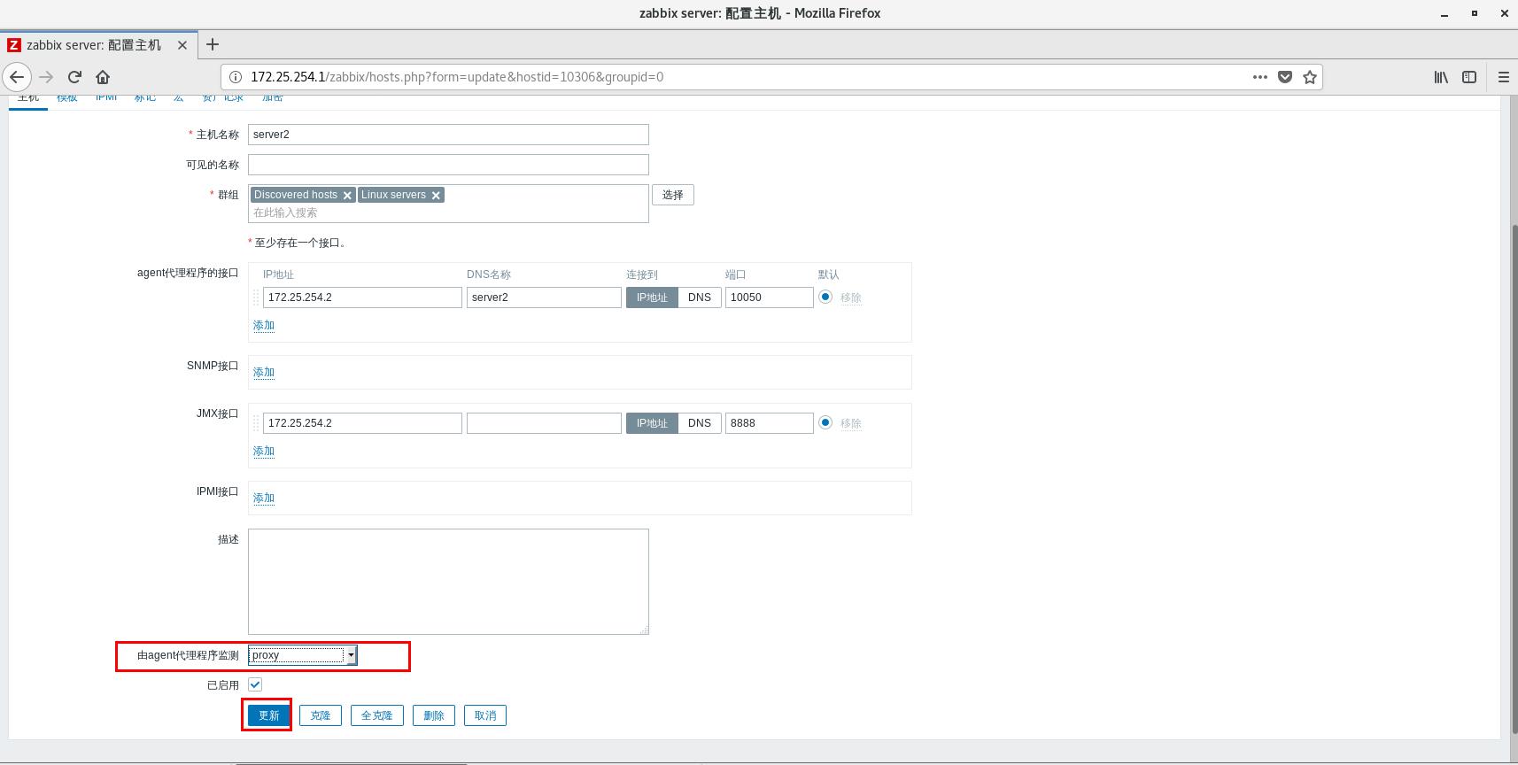Screen dimensions: 1518x765
Task: Edit the agent DNS name field server2
Action: click(x=544, y=297)
